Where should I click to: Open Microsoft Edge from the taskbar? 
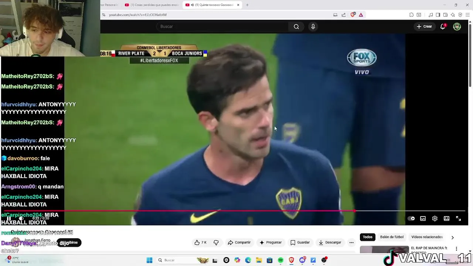tap(248, 260)
